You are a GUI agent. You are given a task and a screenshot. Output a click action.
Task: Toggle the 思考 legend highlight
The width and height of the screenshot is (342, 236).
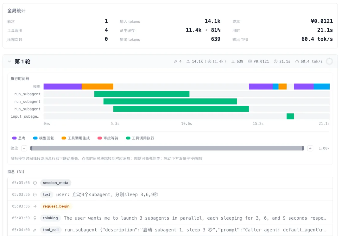19,138
